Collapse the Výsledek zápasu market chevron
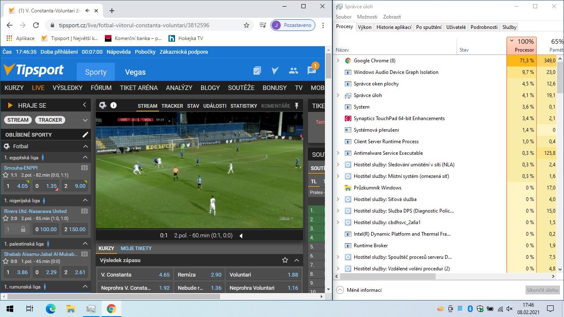This screenshot has height=317, width=564. (296, 260)
